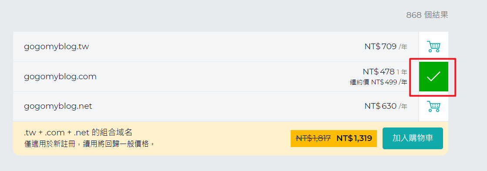
Task: Click the .tw + .com + .net 組合域名 heading
Action: click(78, 133)
